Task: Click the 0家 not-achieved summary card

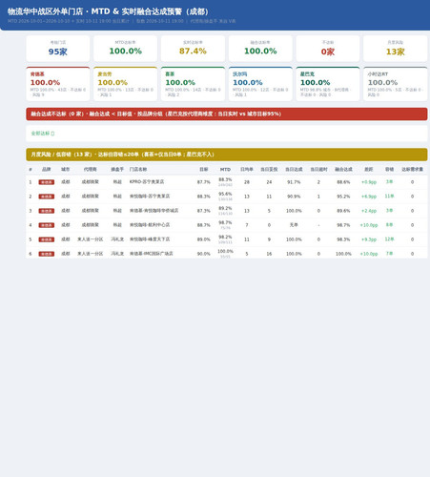Action: coord(328,49)
